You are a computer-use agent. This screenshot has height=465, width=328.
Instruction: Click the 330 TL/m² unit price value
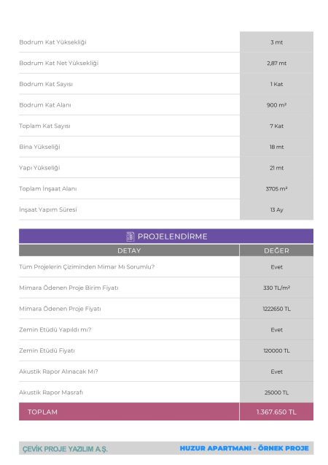(x=276, y=288)
